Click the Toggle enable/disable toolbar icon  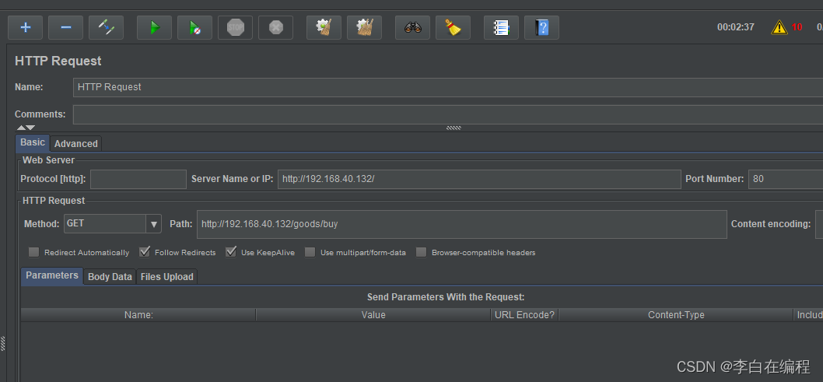point(106,27)
